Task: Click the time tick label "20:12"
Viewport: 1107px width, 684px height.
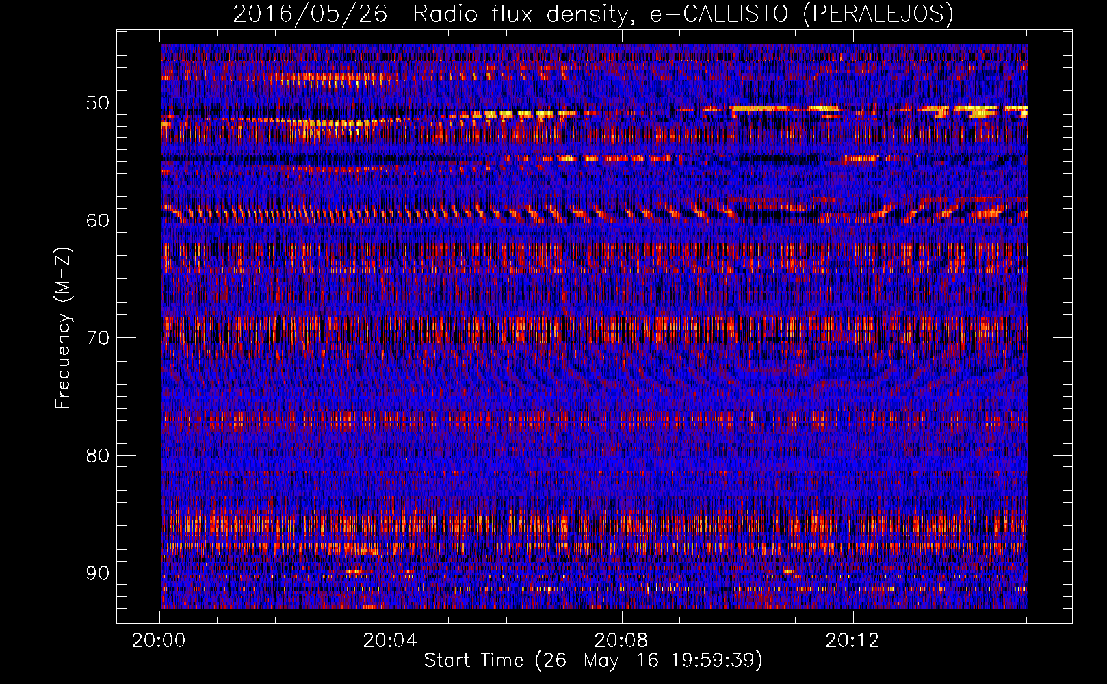Action: pos(852,641)
